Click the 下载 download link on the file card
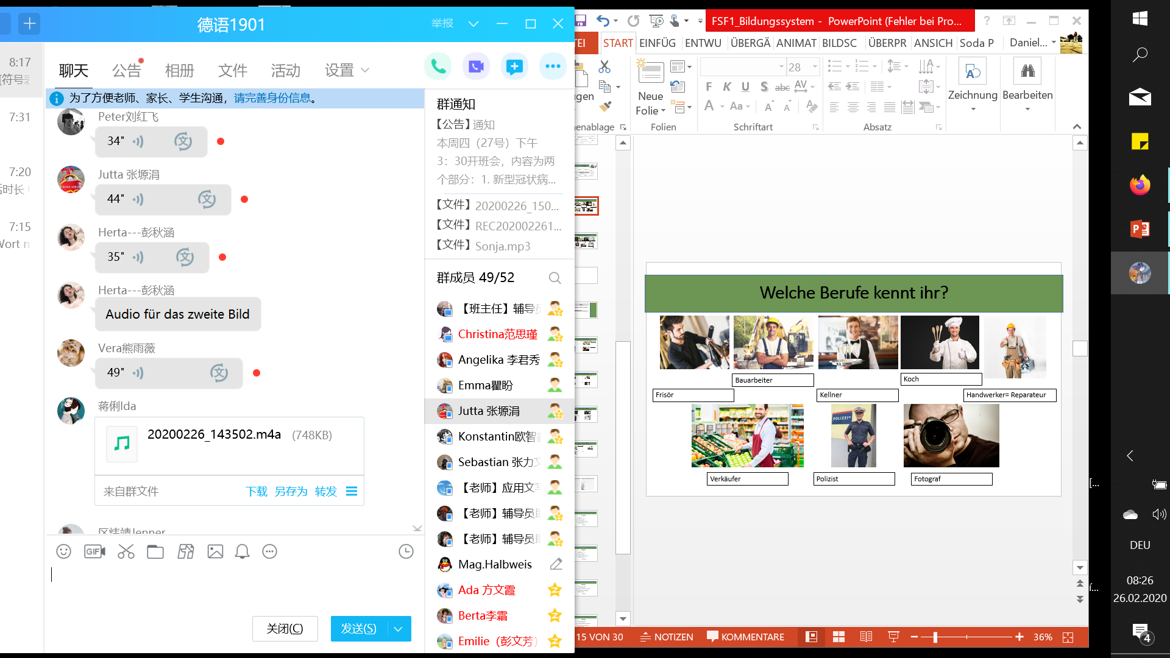Screen dimensions: 1170x658 point(257,491)
